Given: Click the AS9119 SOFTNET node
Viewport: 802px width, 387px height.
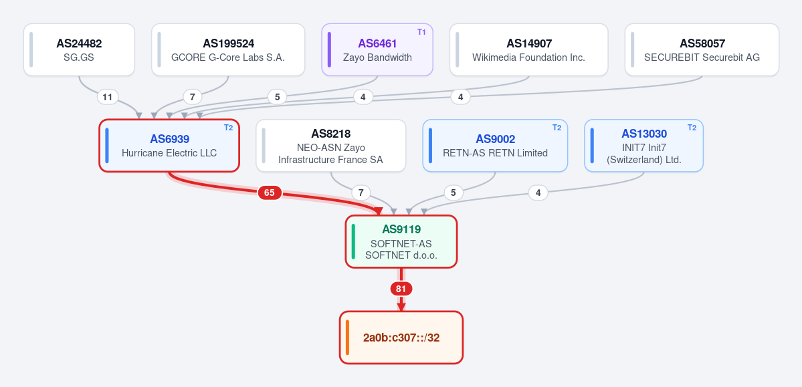Looking at the screenshot, I should click(x=401, y=241).
